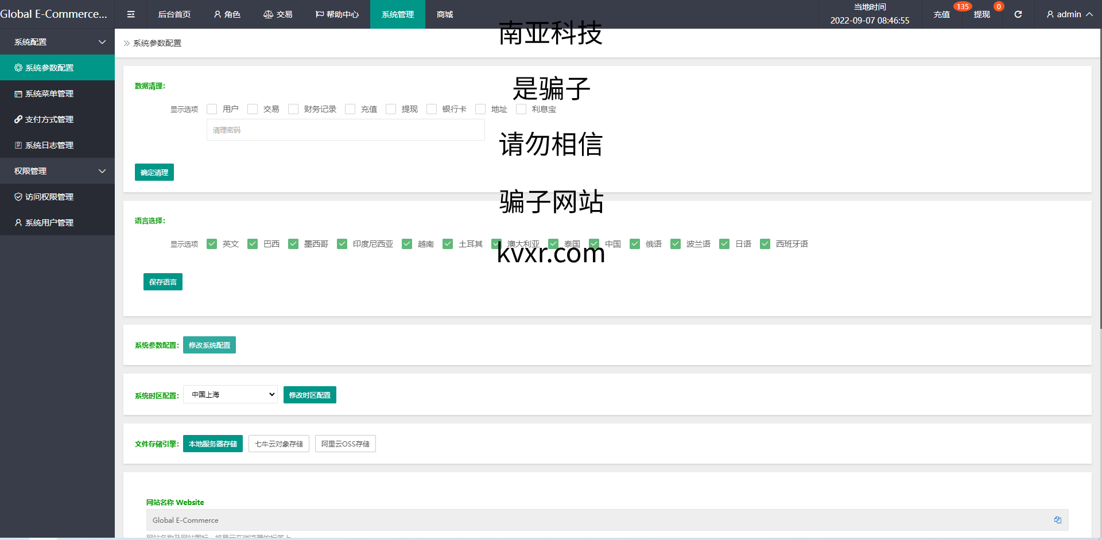Click the 0 badge on 提现
The height and width of the screenshot is (540, 1102).
(999, 7)
